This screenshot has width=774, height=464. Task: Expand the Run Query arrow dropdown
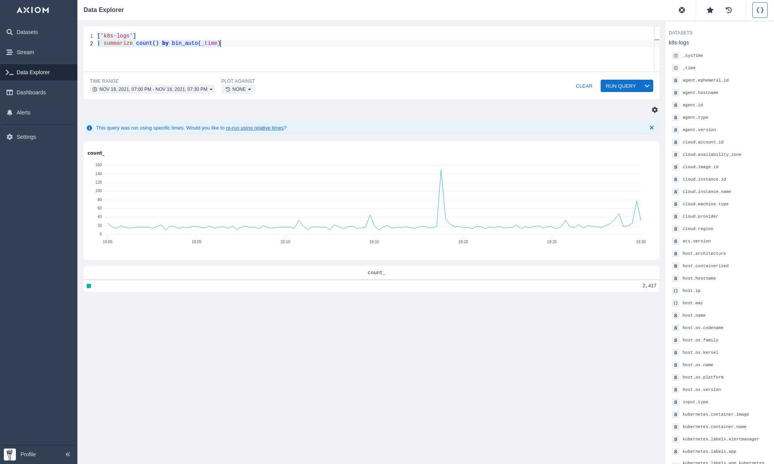pos(647,86)
